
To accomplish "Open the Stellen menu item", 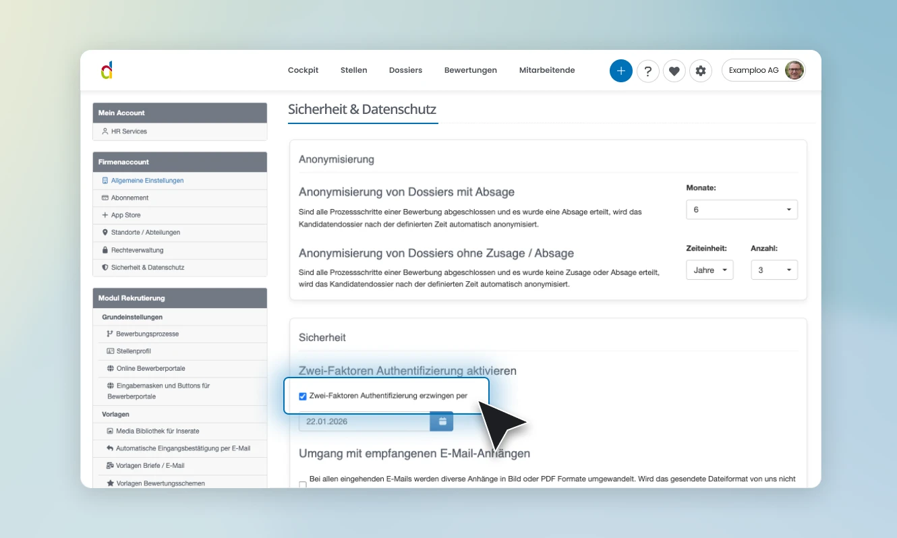I will [x=354, y=70].
